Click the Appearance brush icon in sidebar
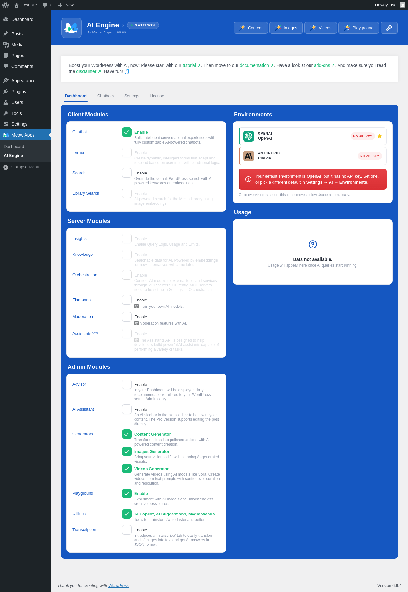Viewport: 408px width, 592px height. [x=6, y=81]
